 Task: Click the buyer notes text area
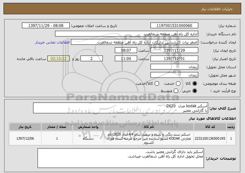coord(121,158)
